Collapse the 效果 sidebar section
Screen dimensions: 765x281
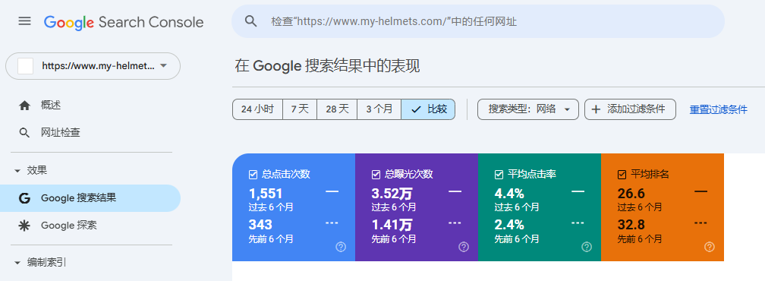point(17,171)
